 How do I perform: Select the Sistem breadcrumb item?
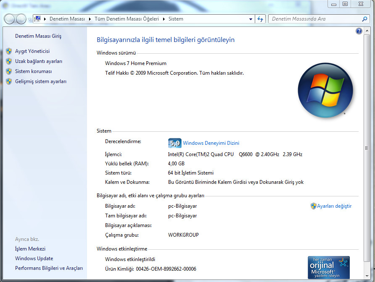click(x=176, y=19)
